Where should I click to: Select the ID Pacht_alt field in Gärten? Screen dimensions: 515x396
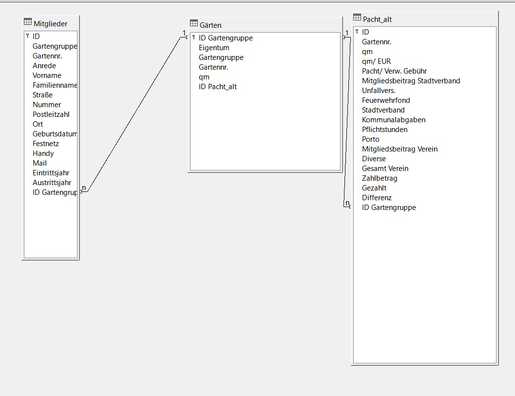(218, 87)
